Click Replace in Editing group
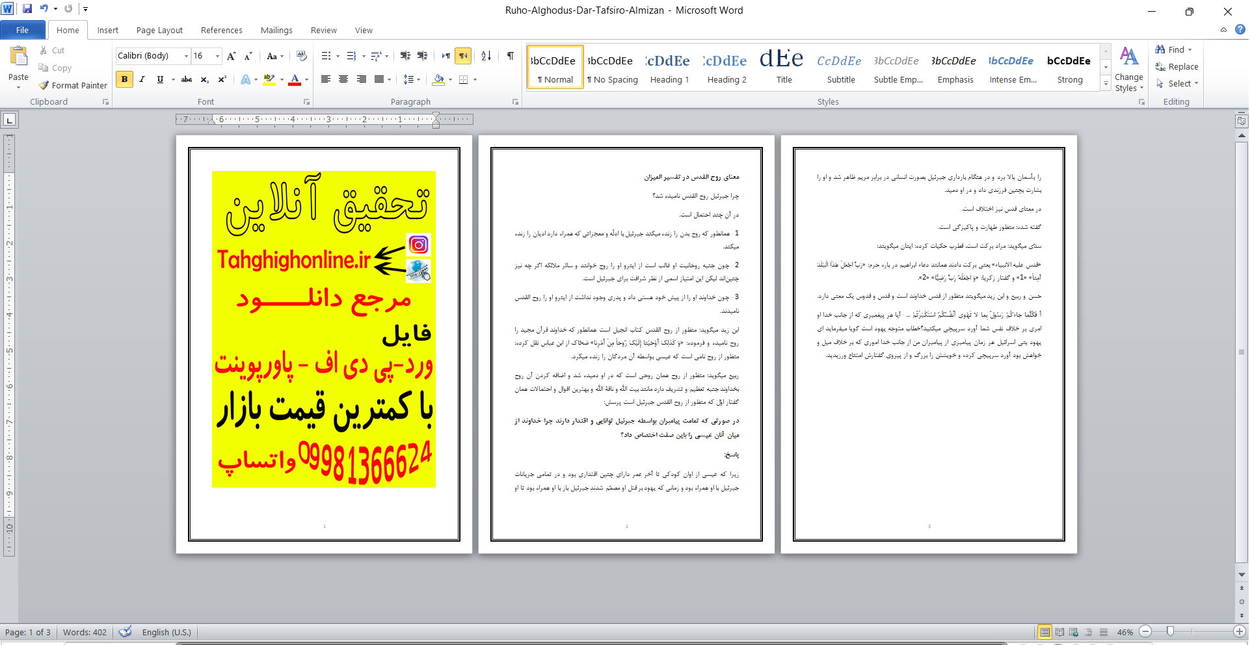1250x645 pixels. pos(1177,66)
